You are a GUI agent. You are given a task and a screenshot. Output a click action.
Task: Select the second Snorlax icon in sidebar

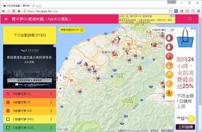[x=169, y=47]
